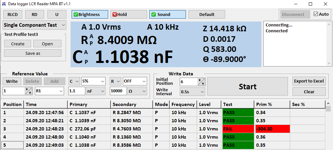Start writing data
This screenshot has height=150, width=333.
point(248,86)
